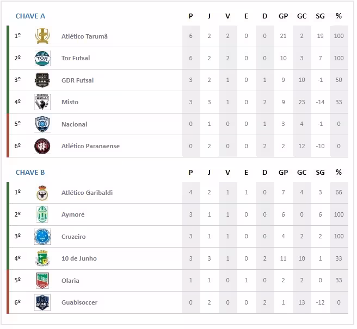Click the Nacional team logo
Viewport: 357px width, 329px height.
coord(42,124)
